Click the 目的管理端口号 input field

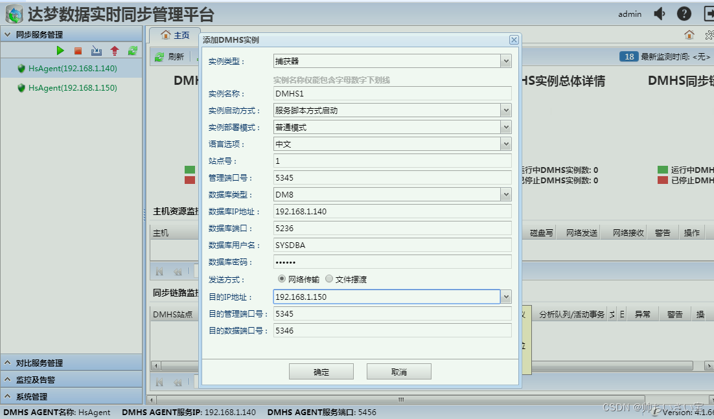pyautogui.click(x=392, y=313)
